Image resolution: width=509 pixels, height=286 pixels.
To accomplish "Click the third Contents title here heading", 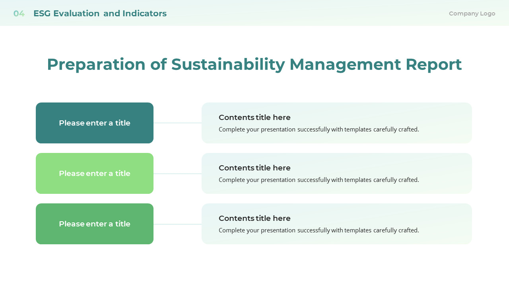I will point(254,218).
